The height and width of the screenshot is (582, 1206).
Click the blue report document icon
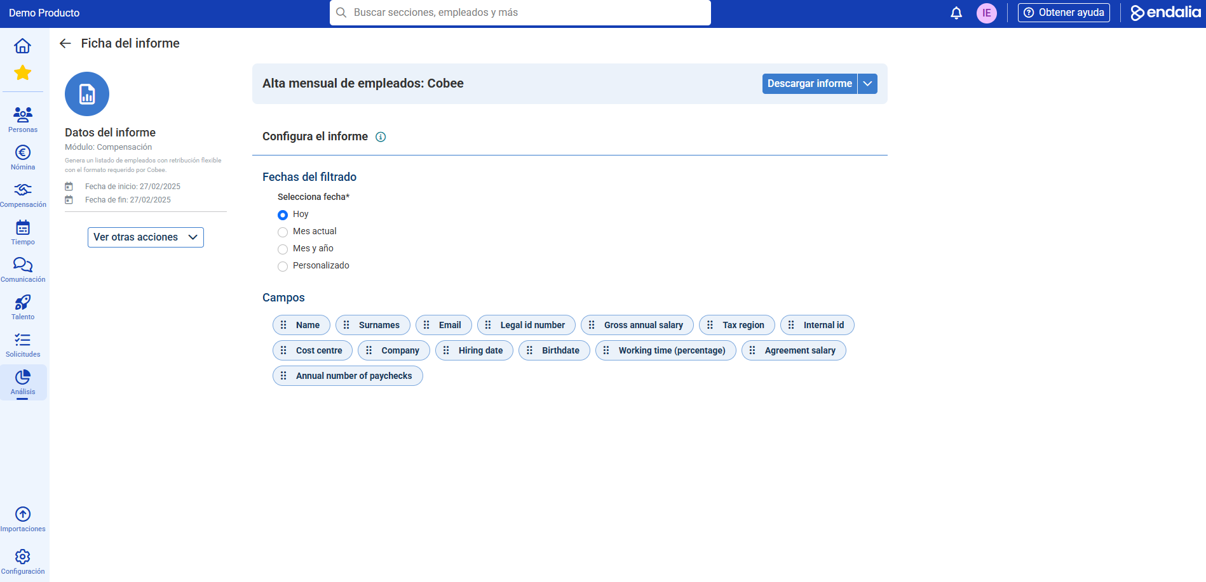87,94
